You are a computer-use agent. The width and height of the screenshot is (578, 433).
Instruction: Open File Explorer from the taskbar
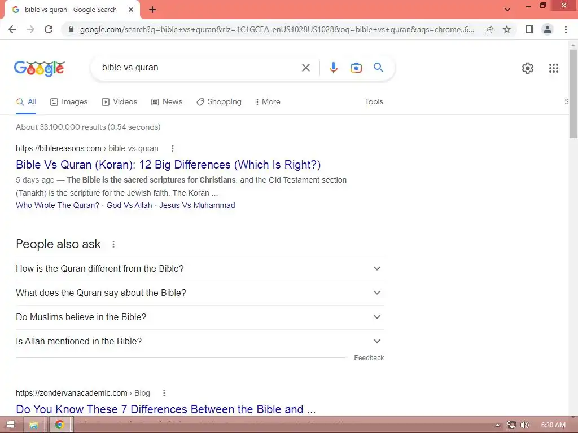(x=33, y=425)
